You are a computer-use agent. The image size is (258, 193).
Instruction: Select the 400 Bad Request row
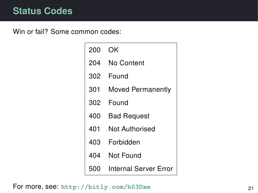(x=131, y=116)
